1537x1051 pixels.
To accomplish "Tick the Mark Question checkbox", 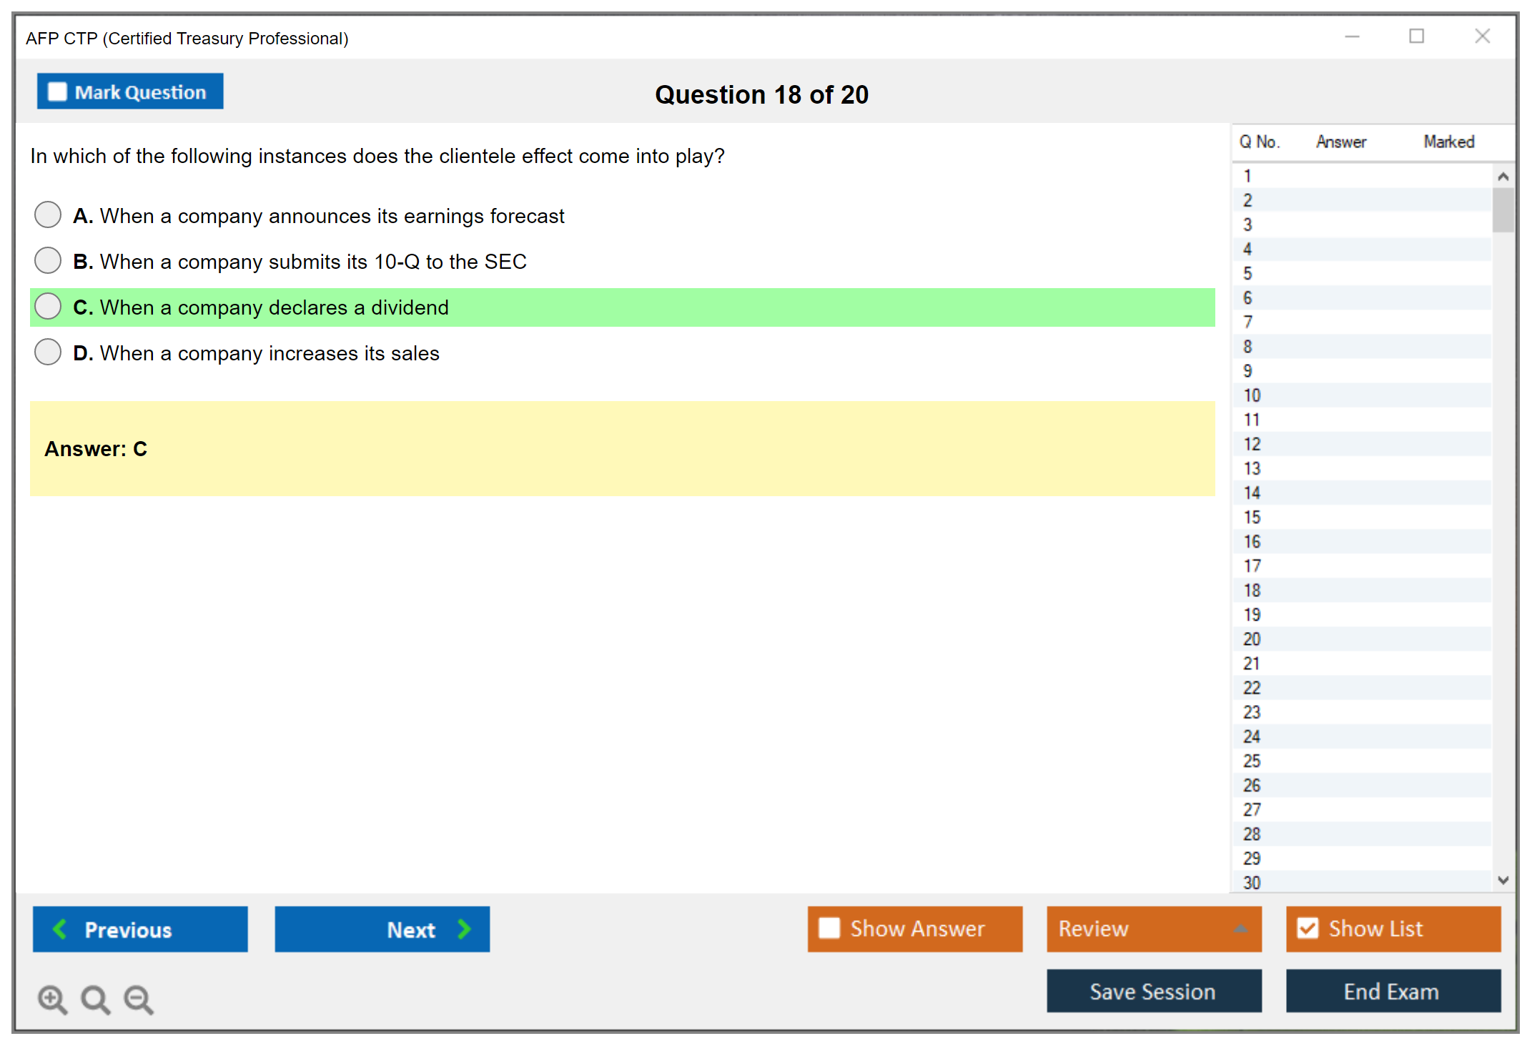I will point(57,92).
